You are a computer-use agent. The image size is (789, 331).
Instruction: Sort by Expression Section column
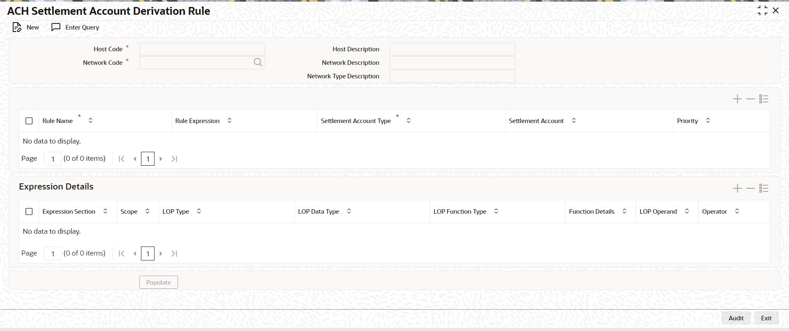pyautogui.click(x=105, y=211)
